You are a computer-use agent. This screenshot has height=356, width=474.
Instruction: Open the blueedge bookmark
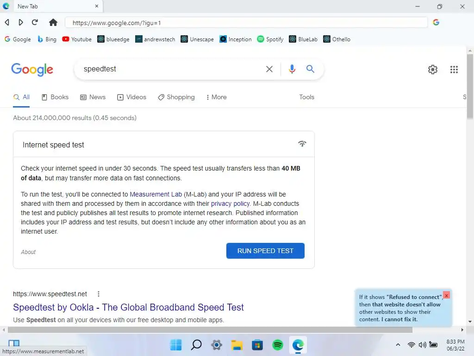click(113, 39)
